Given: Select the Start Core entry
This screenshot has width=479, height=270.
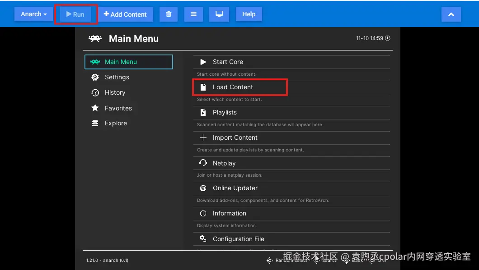Looking at the screenshot, I should pos(292,62).
